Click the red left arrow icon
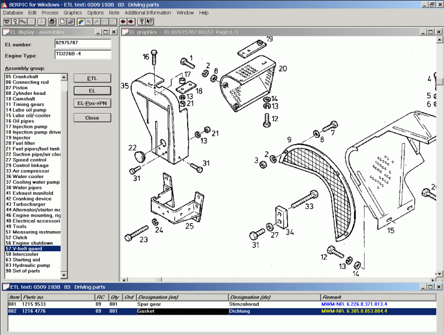The width and height of the screenshot is (444, 335). pos(122,22)
